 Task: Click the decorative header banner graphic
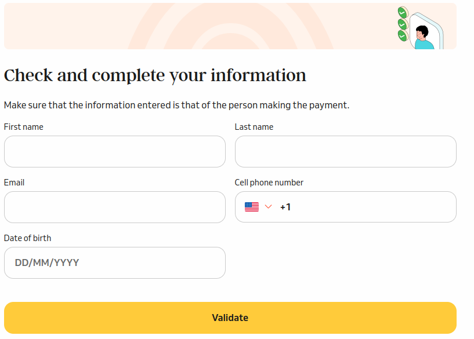[x=203, y=25]
